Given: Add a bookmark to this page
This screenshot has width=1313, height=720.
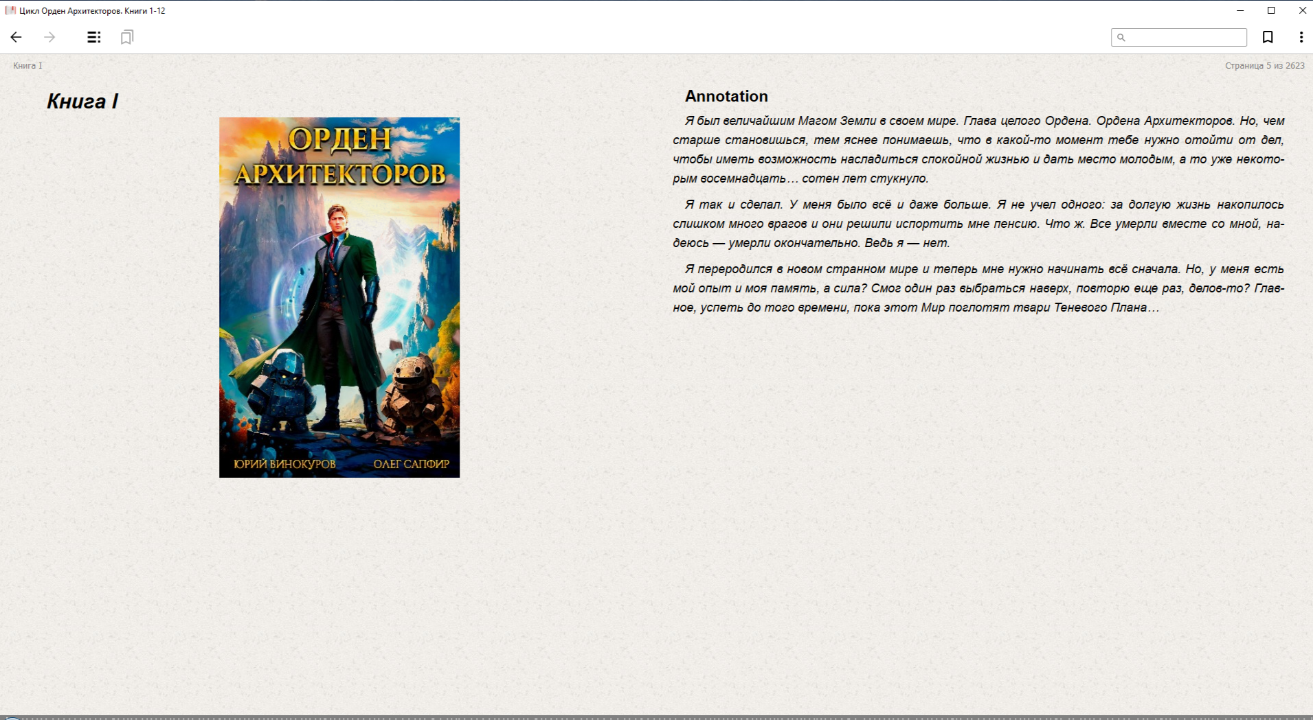Looking at the screenshot, I should coord(1268,37).
